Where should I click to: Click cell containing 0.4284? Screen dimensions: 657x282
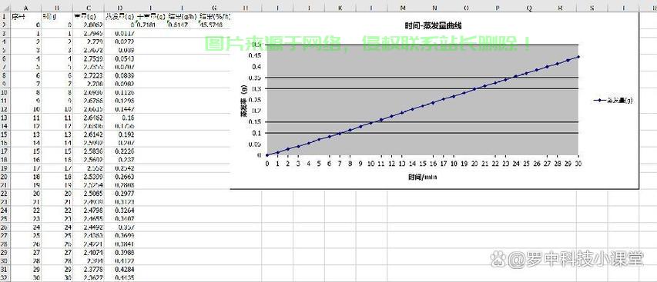tap(120, 270)
